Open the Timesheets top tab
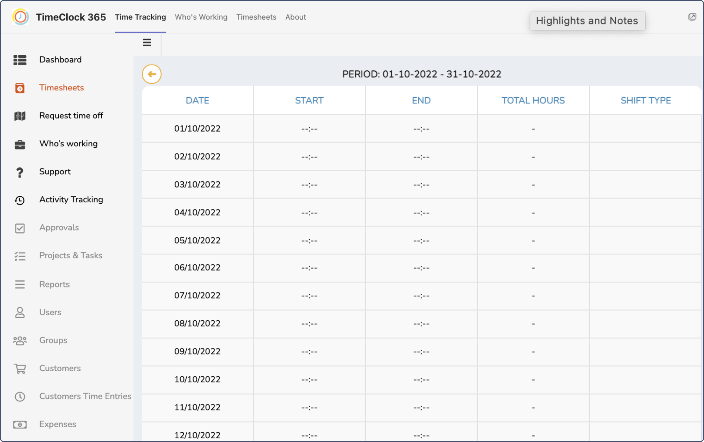This screenshot has width=704, height=442. 256,17
